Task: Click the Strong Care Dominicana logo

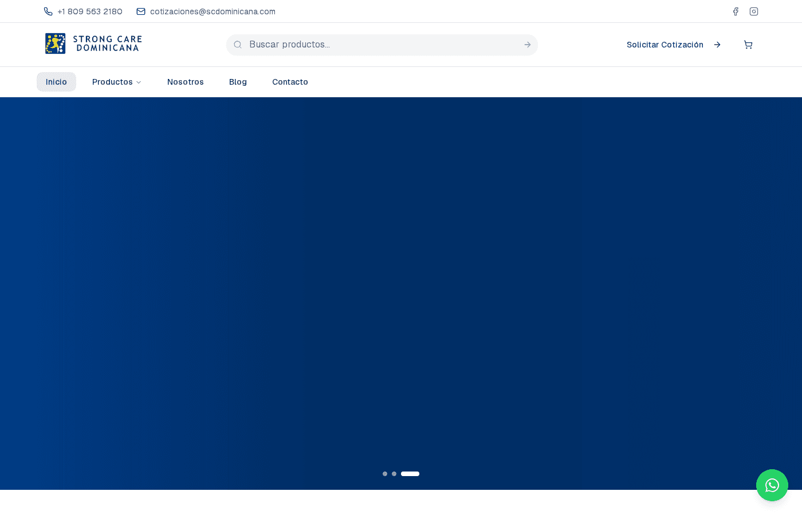Action: point(93,44)
